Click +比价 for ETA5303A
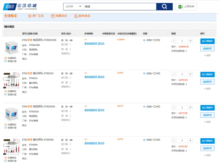Viewport: 220px width, 167px height. pyautogui.click(x=207, y=122)
